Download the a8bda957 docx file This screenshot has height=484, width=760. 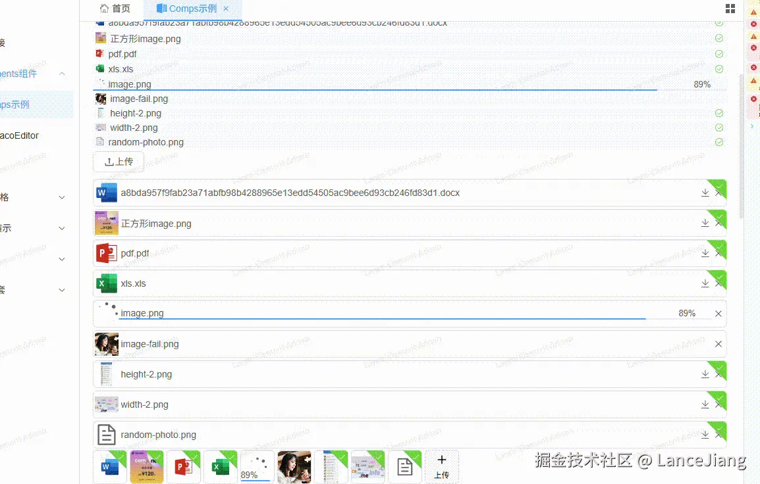tap(705, 193)
